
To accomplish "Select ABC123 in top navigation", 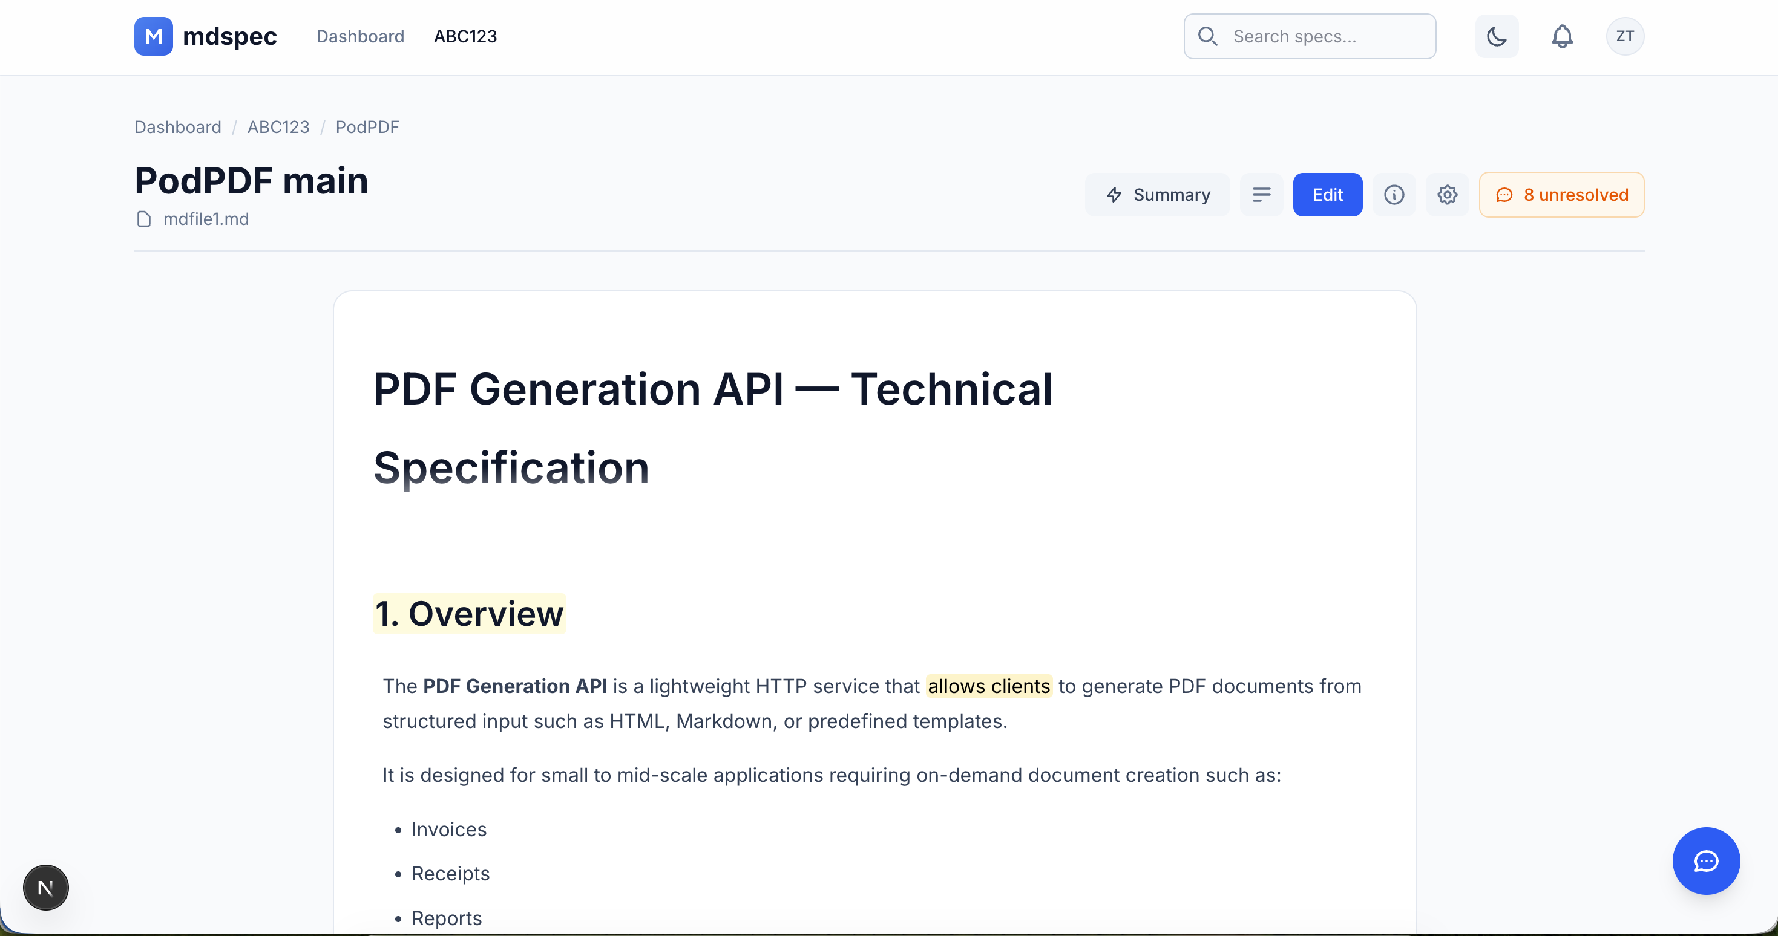I will click(465, 36).
